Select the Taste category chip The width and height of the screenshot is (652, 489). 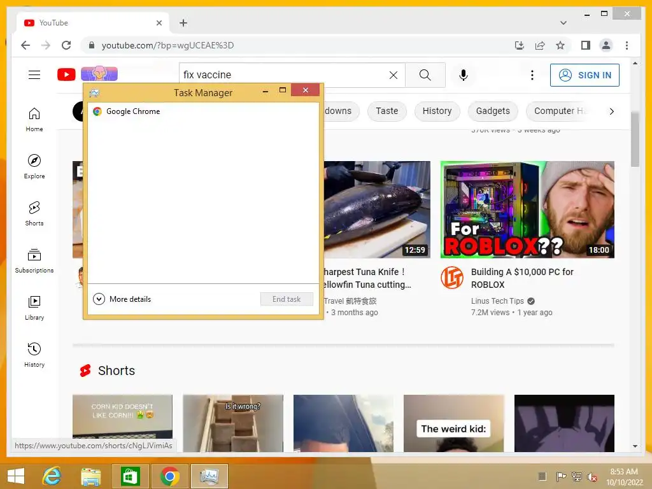386,111
